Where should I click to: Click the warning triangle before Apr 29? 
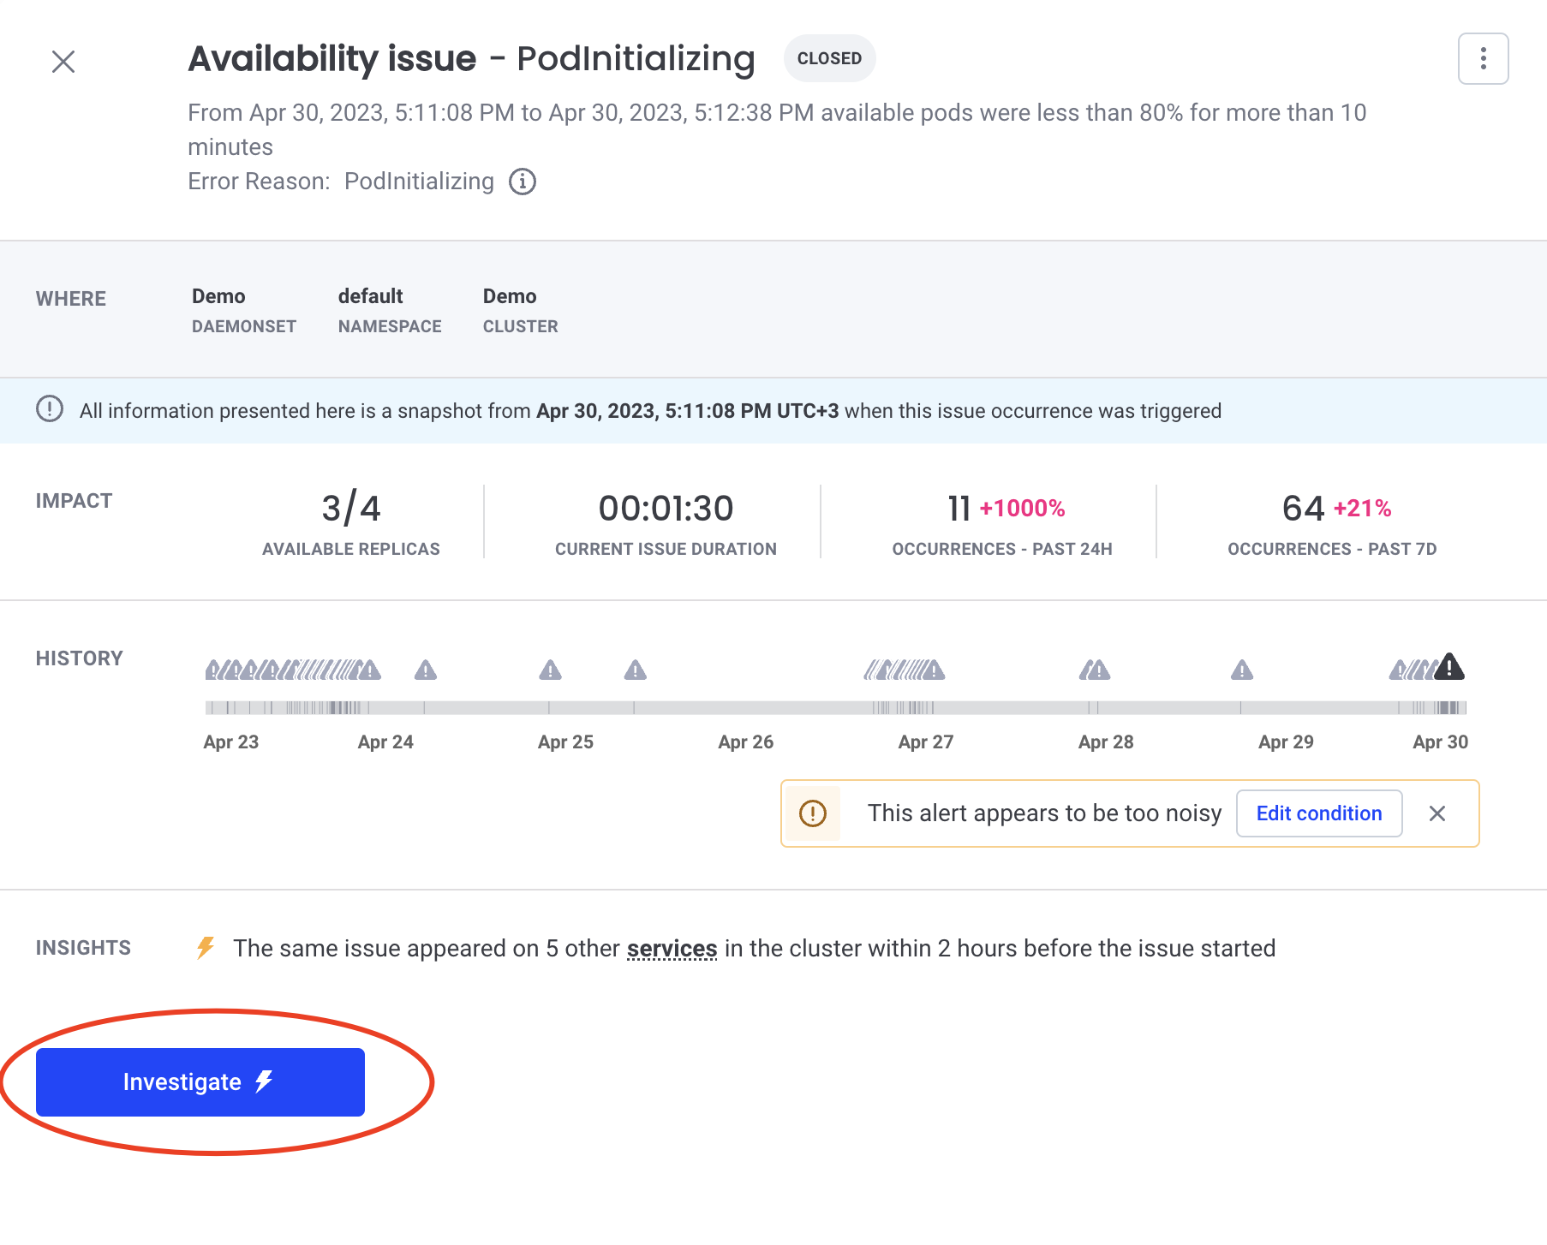click(x=1242, y=670)
